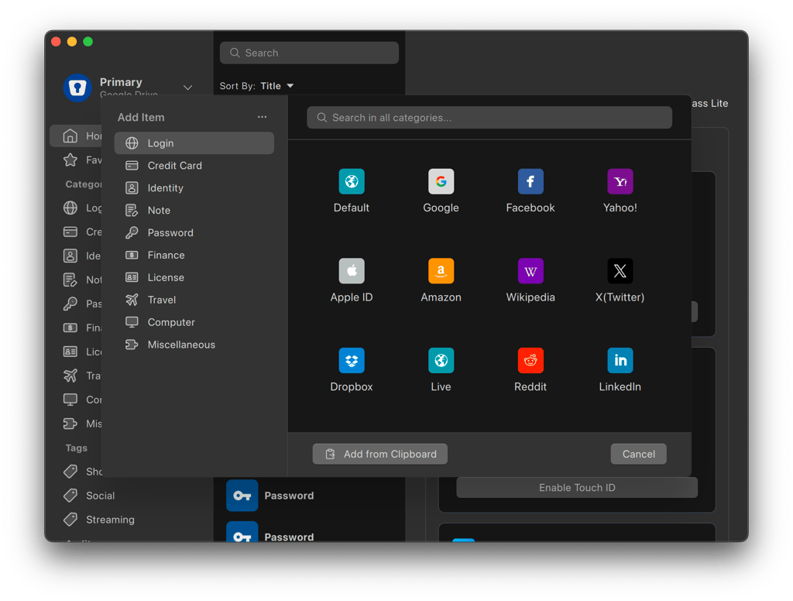This screenshot has width=793, height=601.
Task: Click the Enpass vault logo icon
Action: point(77,88)
